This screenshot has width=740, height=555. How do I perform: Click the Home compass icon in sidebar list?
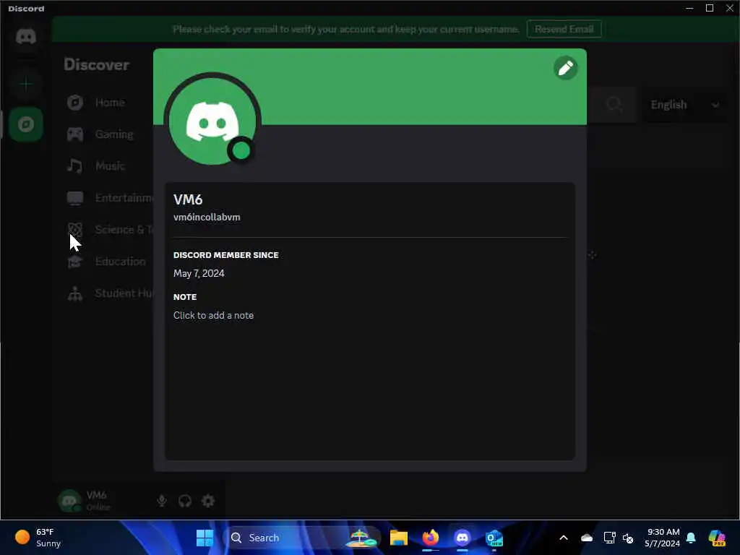75,103
